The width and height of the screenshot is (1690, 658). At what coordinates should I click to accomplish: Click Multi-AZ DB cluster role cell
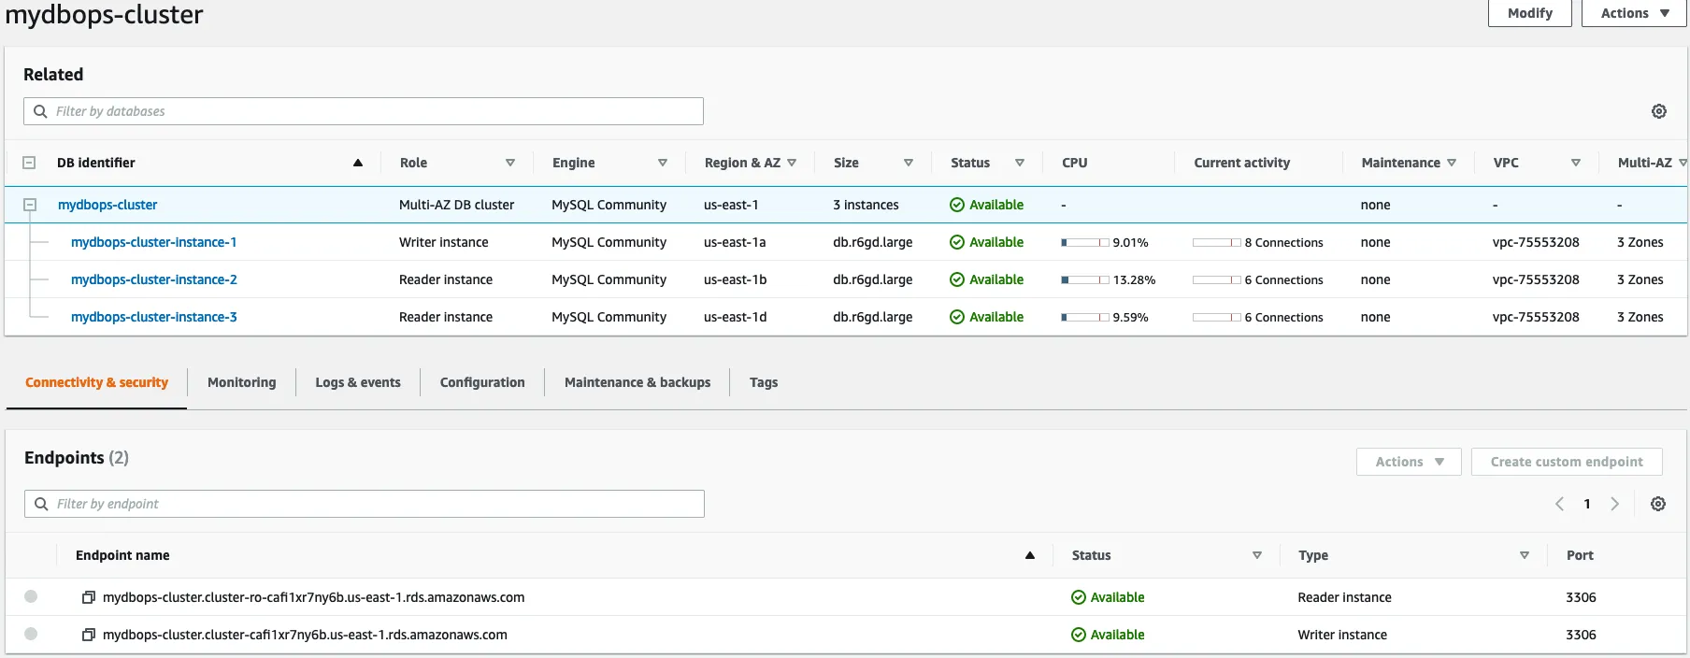457,205
